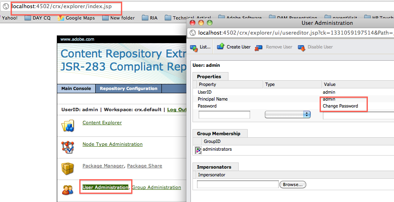Click the Impersonator input field

point(238,184)
